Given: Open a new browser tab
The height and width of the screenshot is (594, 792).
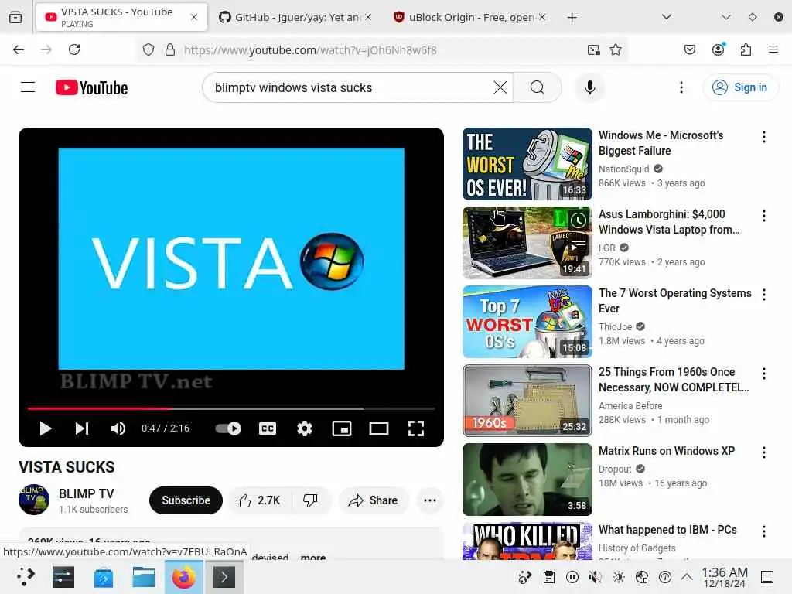Looking at the screenshot, I should 572,17.
